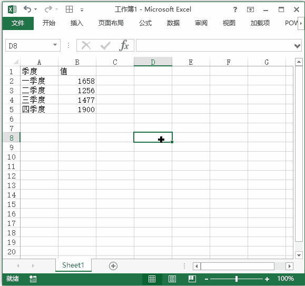Click the Select All corner triangle

click(16, 62)
